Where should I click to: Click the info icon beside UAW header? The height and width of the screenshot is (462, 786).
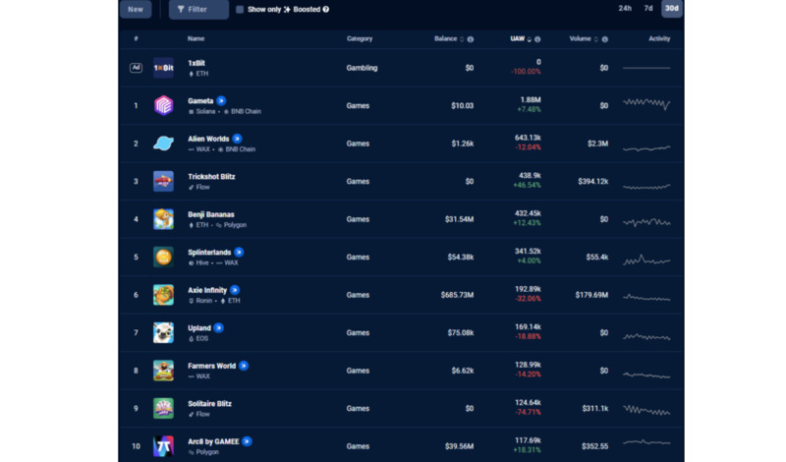pos(537,39)
